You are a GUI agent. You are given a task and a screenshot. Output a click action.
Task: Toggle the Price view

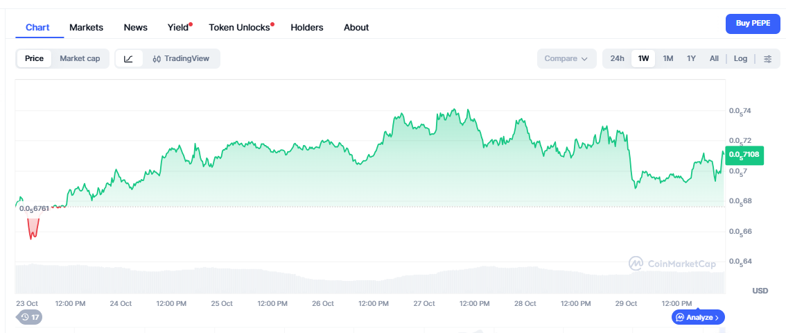(34, 59)
